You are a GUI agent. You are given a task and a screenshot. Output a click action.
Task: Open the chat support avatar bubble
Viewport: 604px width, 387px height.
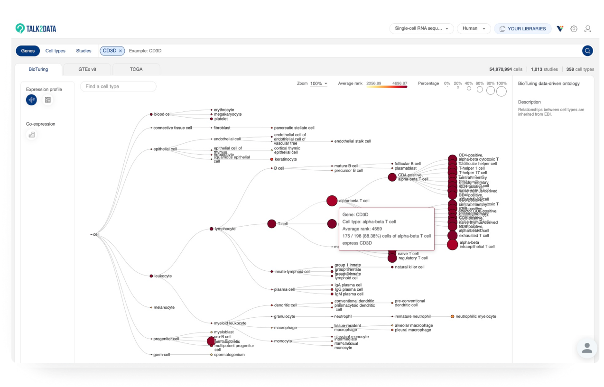[587, 348]
